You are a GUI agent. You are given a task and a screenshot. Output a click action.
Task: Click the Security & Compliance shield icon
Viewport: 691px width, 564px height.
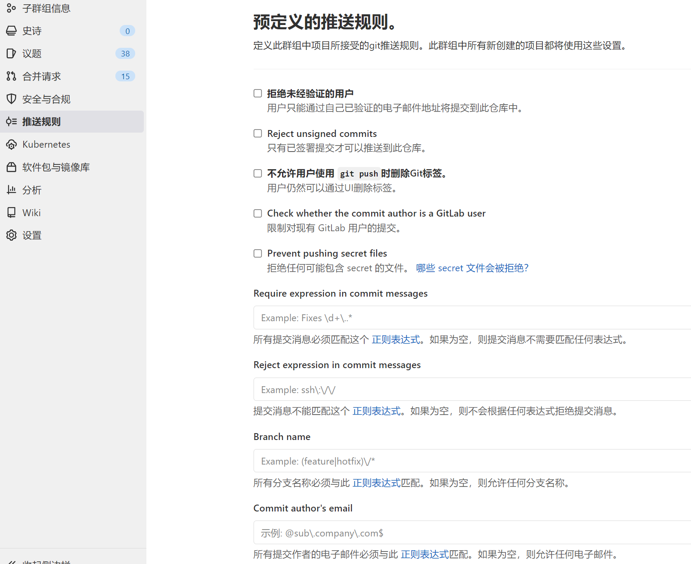coord(11,99)
